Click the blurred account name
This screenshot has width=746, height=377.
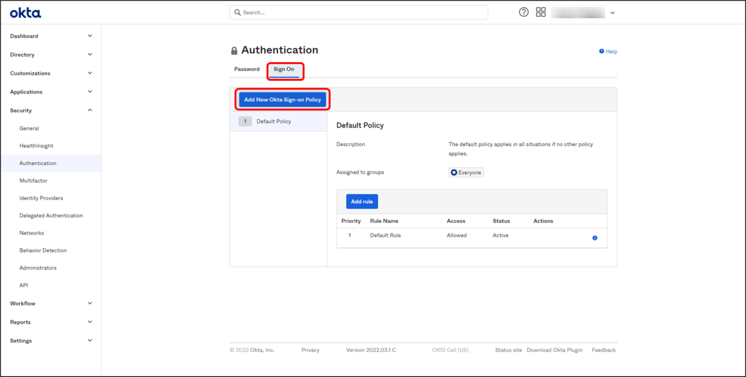tap(578, 12)
